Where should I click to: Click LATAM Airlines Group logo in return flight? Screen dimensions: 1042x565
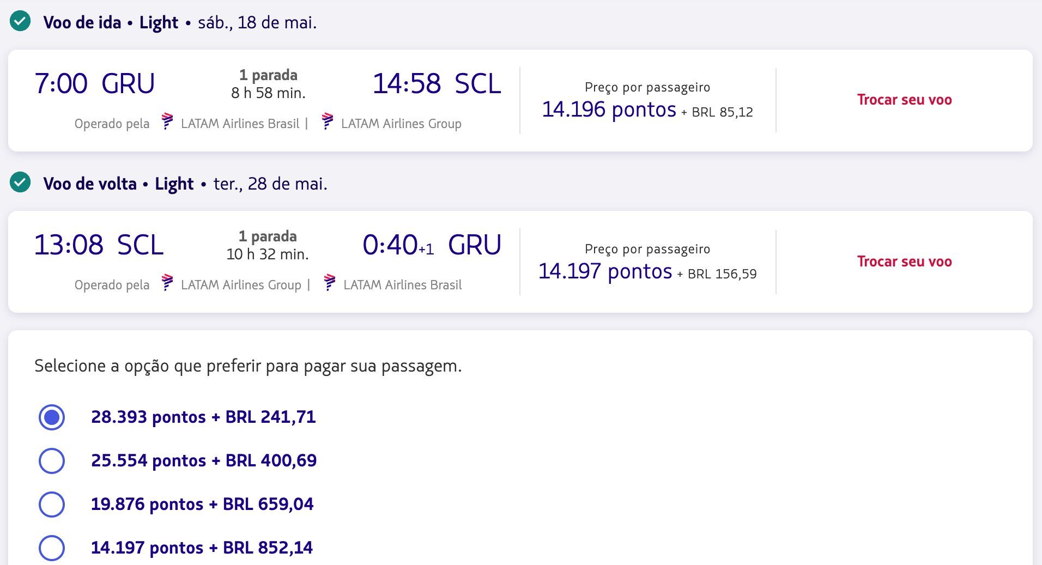coord(167,282)
